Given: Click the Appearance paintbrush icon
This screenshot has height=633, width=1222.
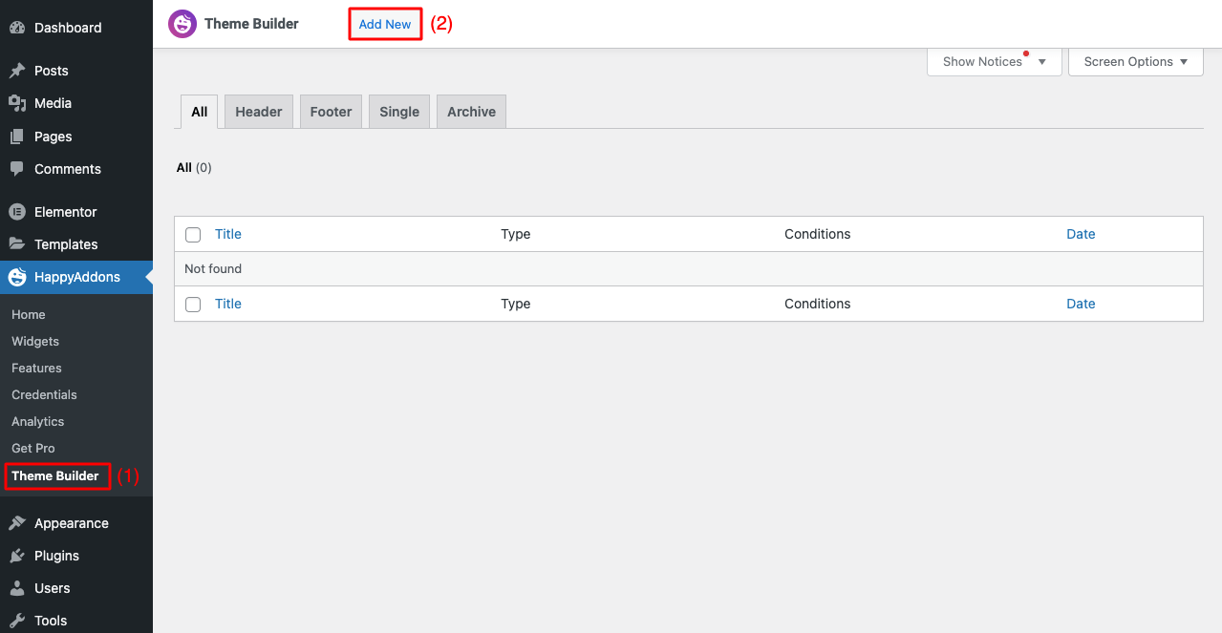Looking at the screenshot, I should coord(17,523).
